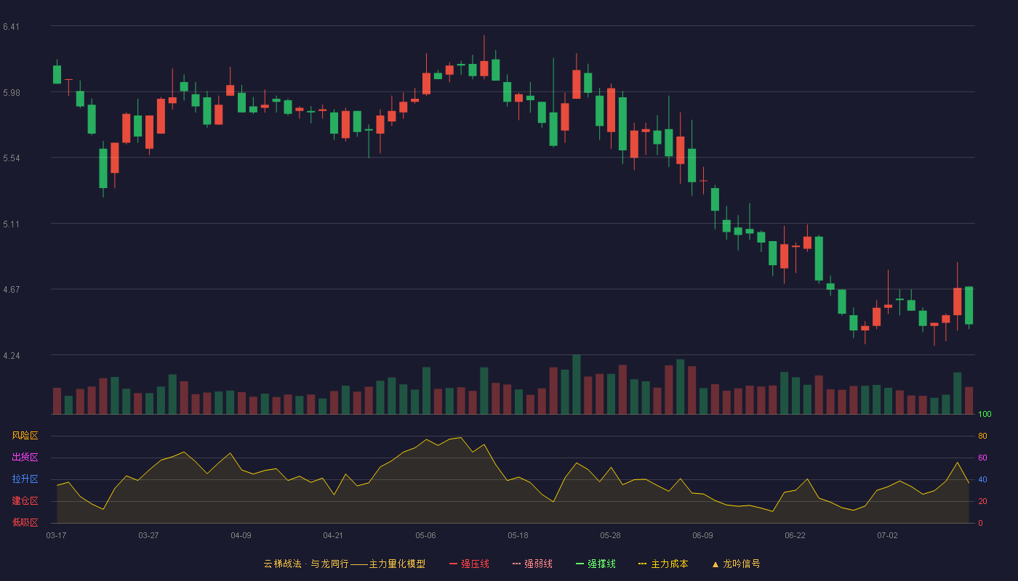Select the 风险区 zone label
Screen dimensions: 1018x581
(25, 436)
